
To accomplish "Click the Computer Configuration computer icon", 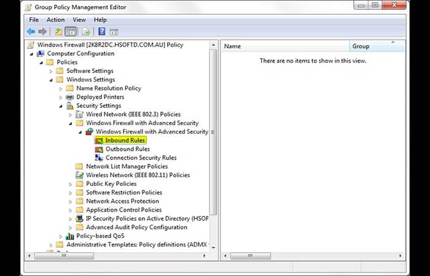I will point(41,54).
